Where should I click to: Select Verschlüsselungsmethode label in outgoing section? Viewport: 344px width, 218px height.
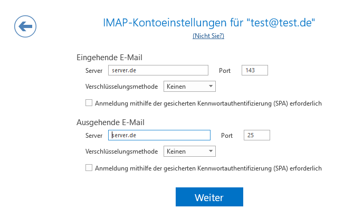point(121,151)
